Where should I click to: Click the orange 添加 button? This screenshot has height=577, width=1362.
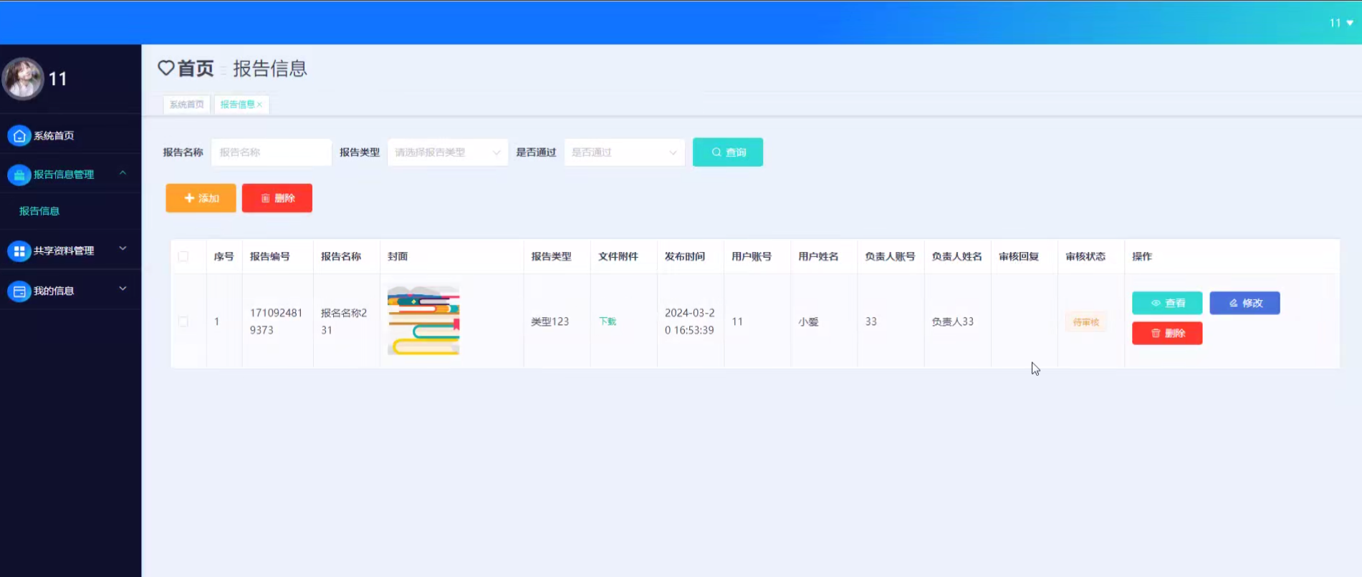coord(201,198)
